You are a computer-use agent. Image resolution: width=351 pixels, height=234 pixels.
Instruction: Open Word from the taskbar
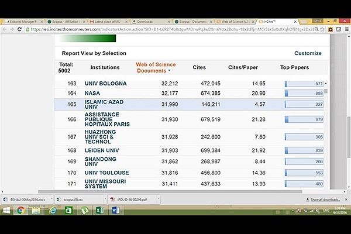click(115, 211)
